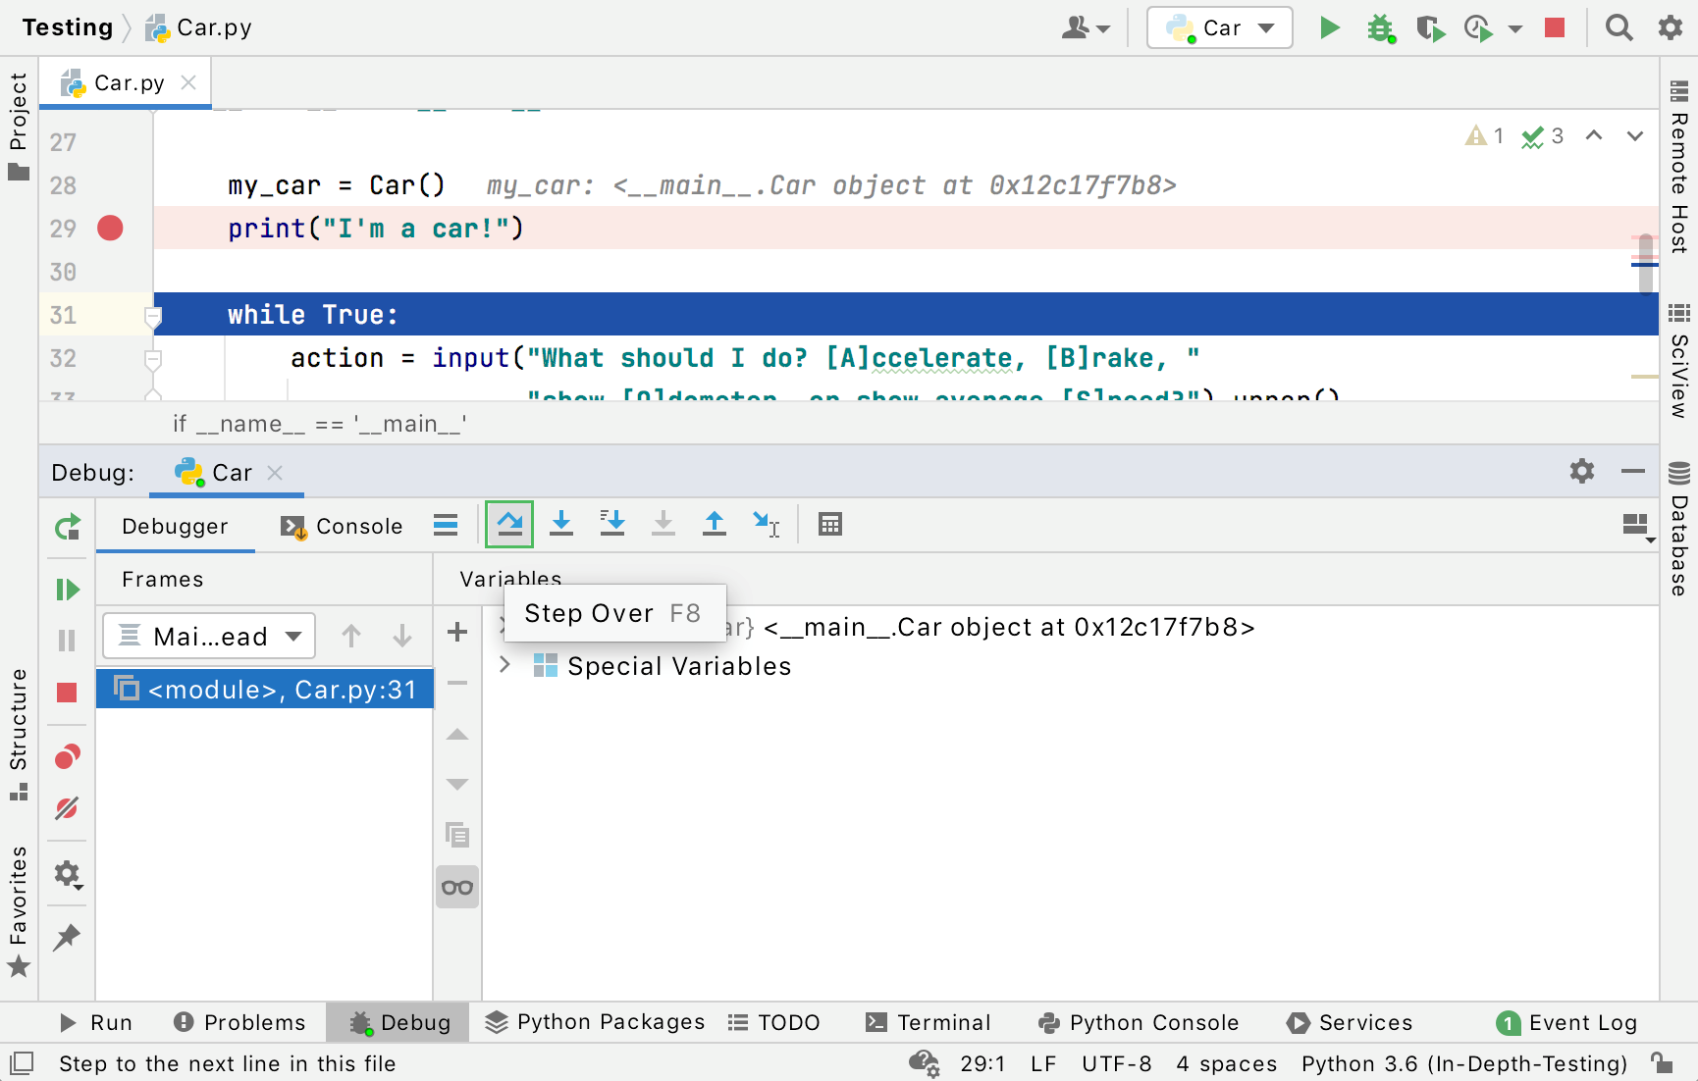Open the Evaluate Expression calculator
Screen dimensions: 1698x1081
(x=830, y=524)
